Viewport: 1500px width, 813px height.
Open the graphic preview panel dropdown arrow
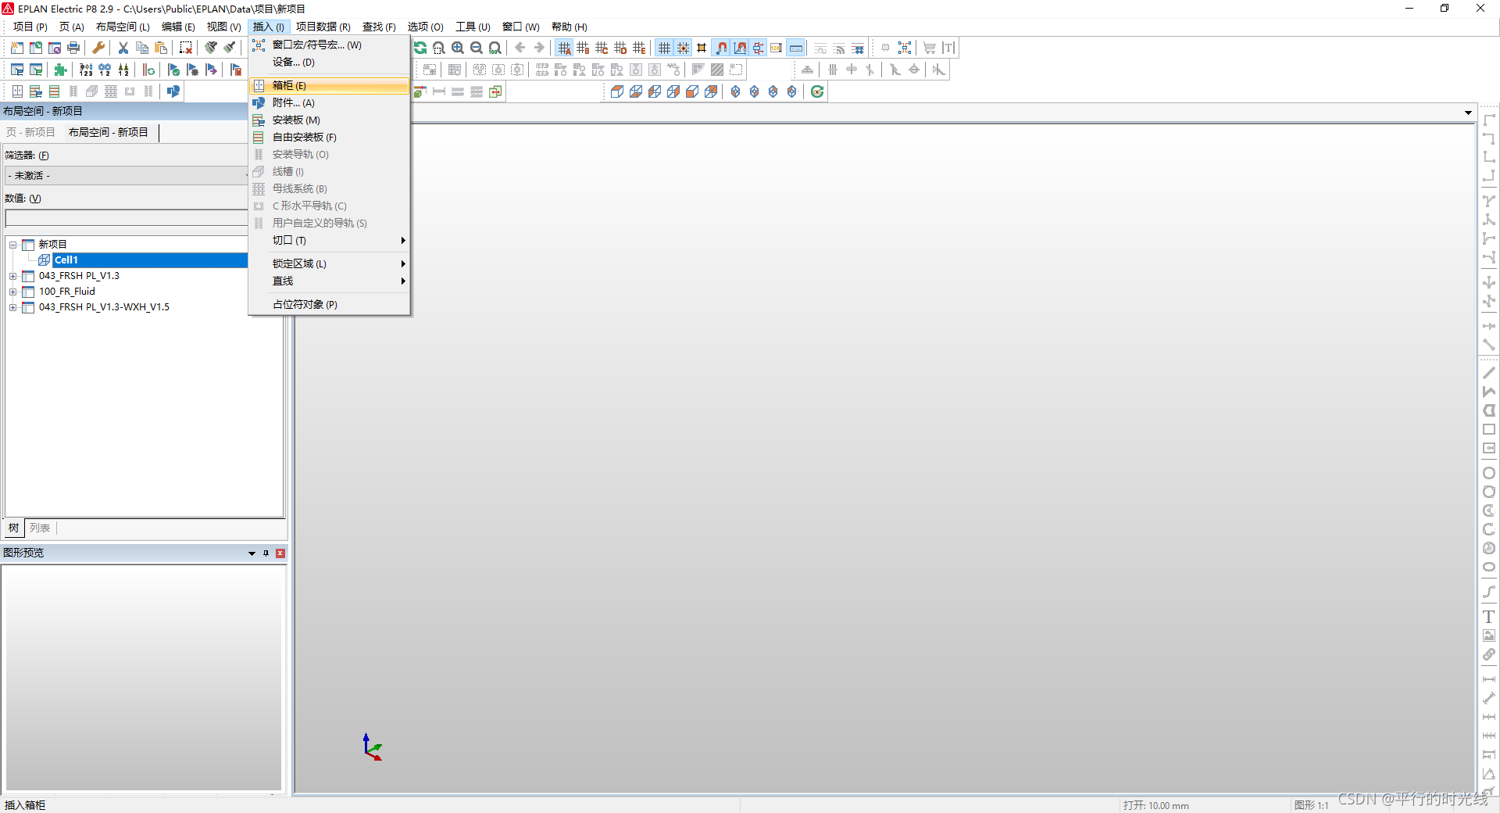[x=252, y=553]
